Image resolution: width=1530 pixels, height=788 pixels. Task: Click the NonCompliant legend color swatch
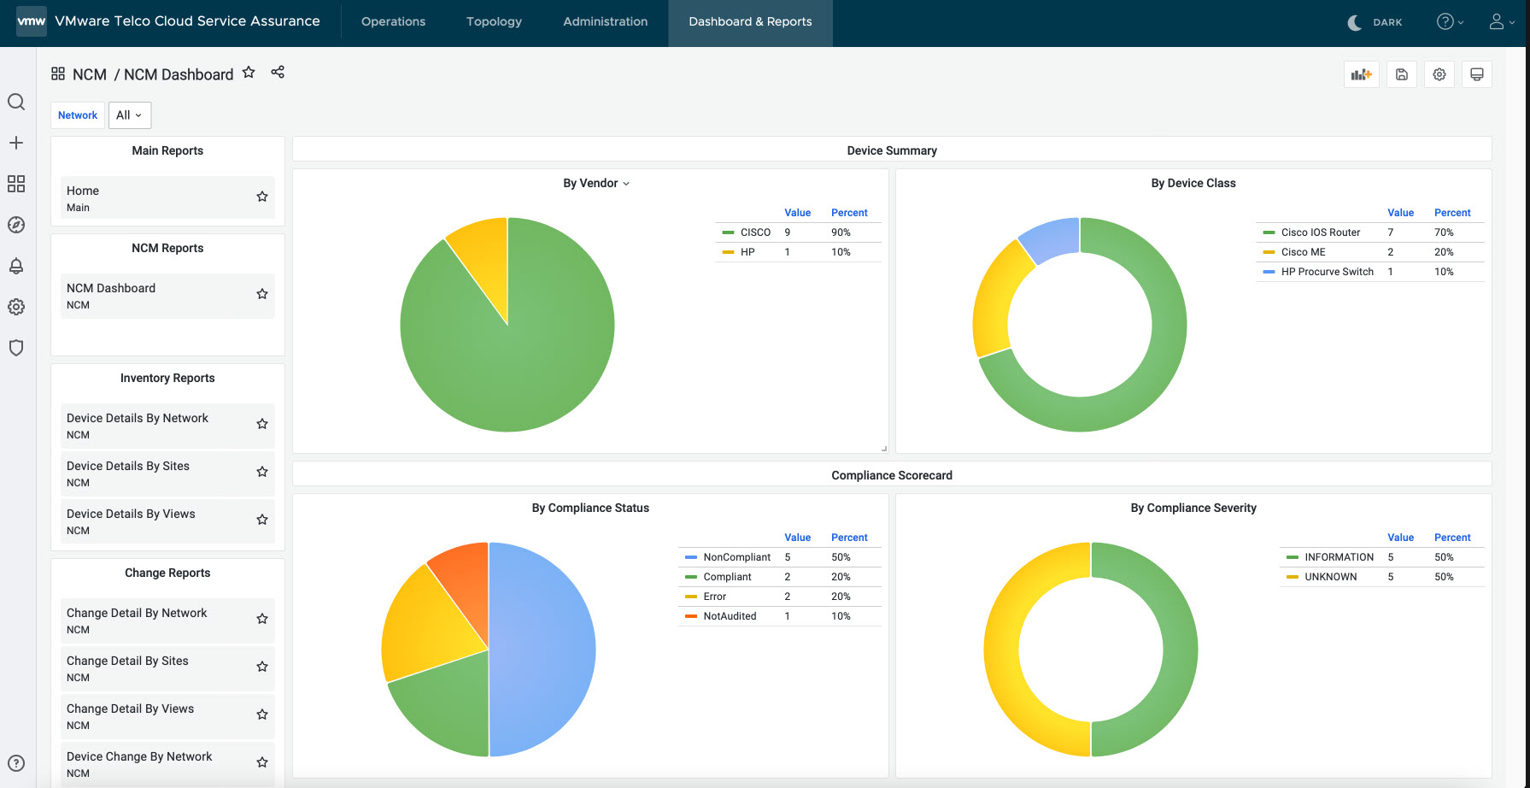[691, 557]
